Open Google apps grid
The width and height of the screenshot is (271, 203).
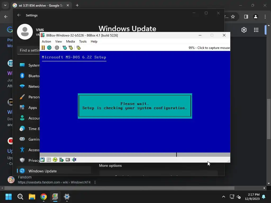pyautogui.click(x=256, y=30)
